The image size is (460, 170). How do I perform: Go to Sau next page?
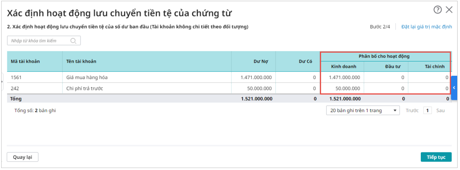[440, 111]
